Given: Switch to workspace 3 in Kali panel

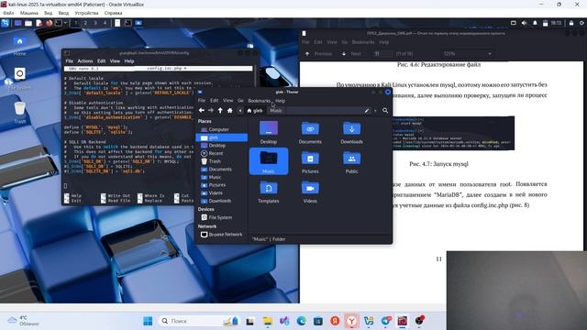Looking at the screenshot, I should coord(95,23).
